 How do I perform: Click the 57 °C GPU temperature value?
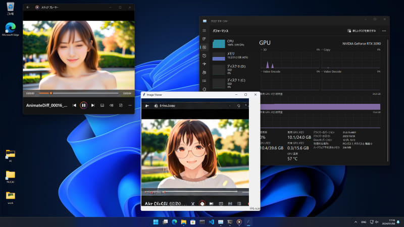point(292,159)
